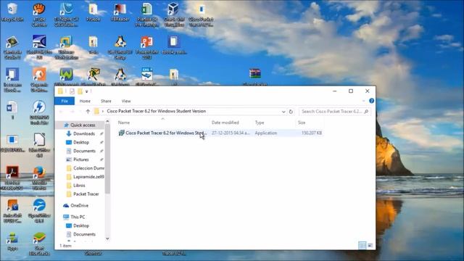This screenshot has width=464, height=261.
Task: Open Pictures in navigation pane
Action: (x=78, y=159)
